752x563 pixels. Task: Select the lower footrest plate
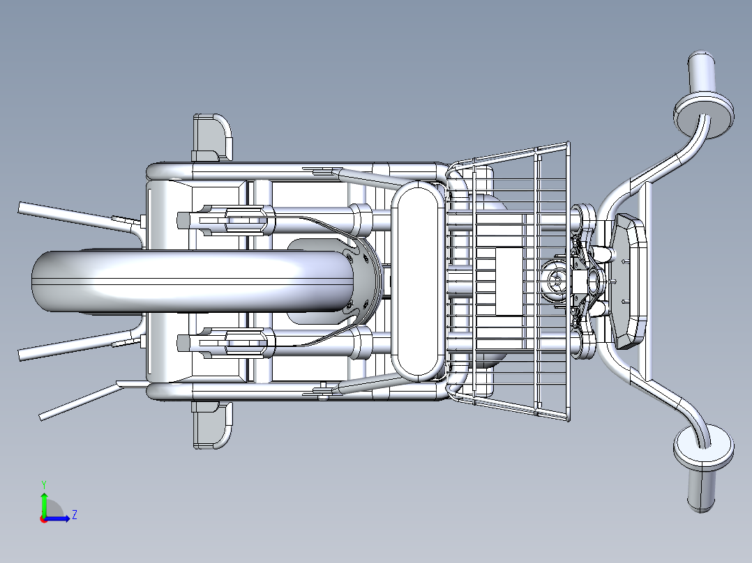[x=212, y=425]
